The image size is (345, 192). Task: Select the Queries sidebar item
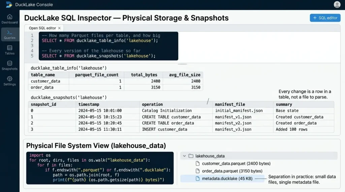pyautogui.click(x=10, y=35)
